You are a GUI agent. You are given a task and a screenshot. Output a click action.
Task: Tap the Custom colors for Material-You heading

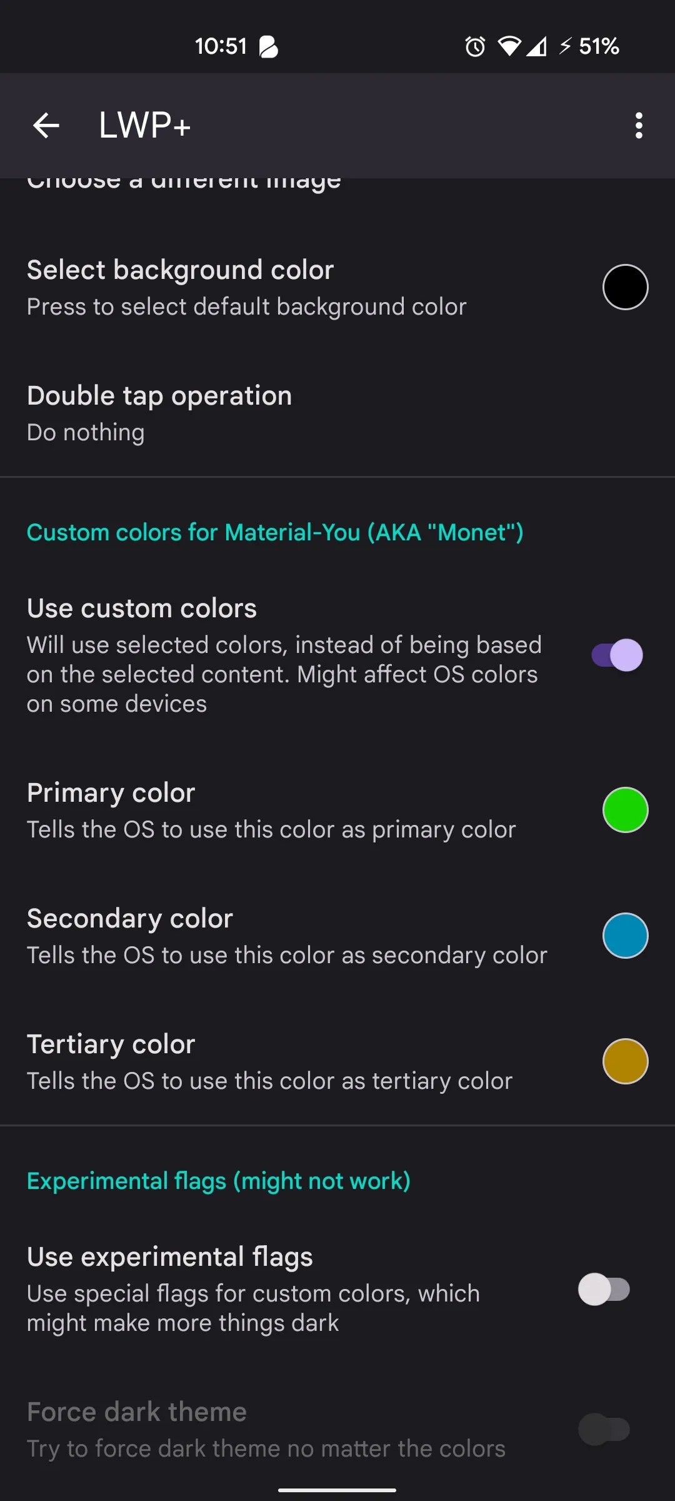point(275,532)
